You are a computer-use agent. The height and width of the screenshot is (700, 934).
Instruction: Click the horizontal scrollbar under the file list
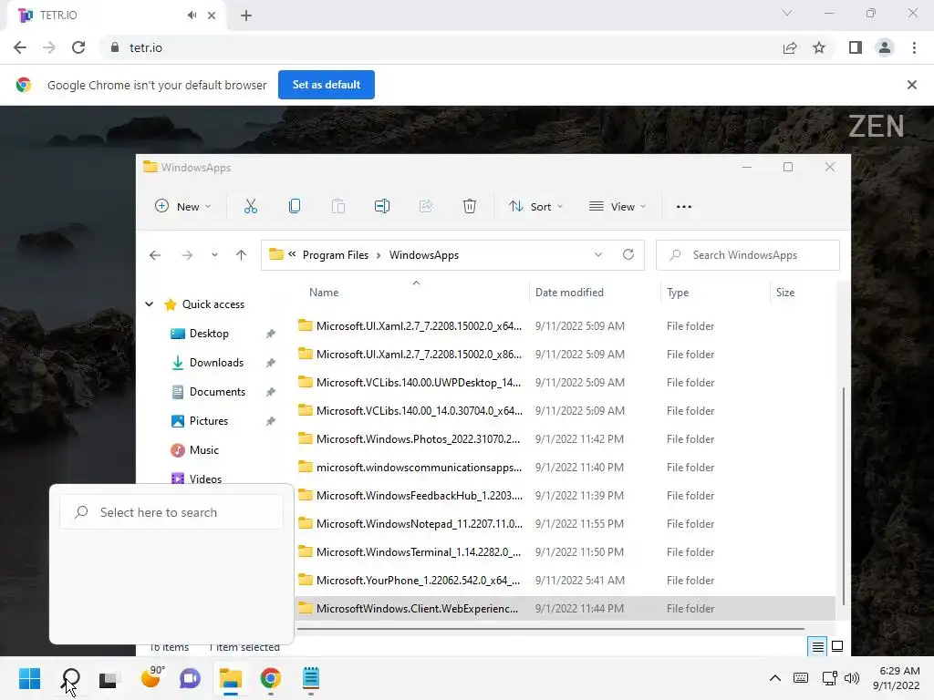click(550, 628)
